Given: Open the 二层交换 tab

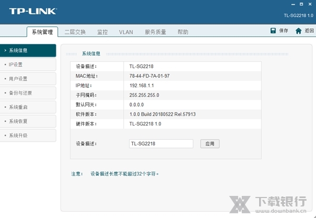Looking at the screenshot, I should (x=75, y=32).
